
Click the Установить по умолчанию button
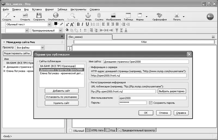point(62,97)
